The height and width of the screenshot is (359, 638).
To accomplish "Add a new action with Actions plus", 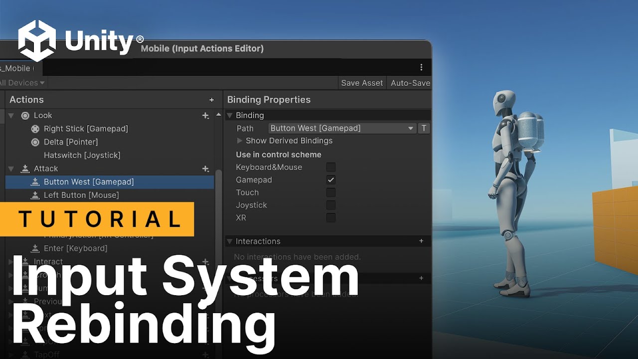I will tap(211, 100).
